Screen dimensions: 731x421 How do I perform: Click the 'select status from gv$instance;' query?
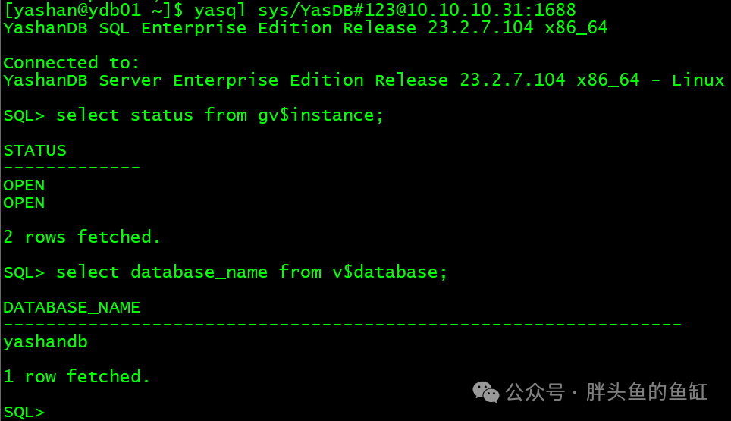[x=220, y=115]
